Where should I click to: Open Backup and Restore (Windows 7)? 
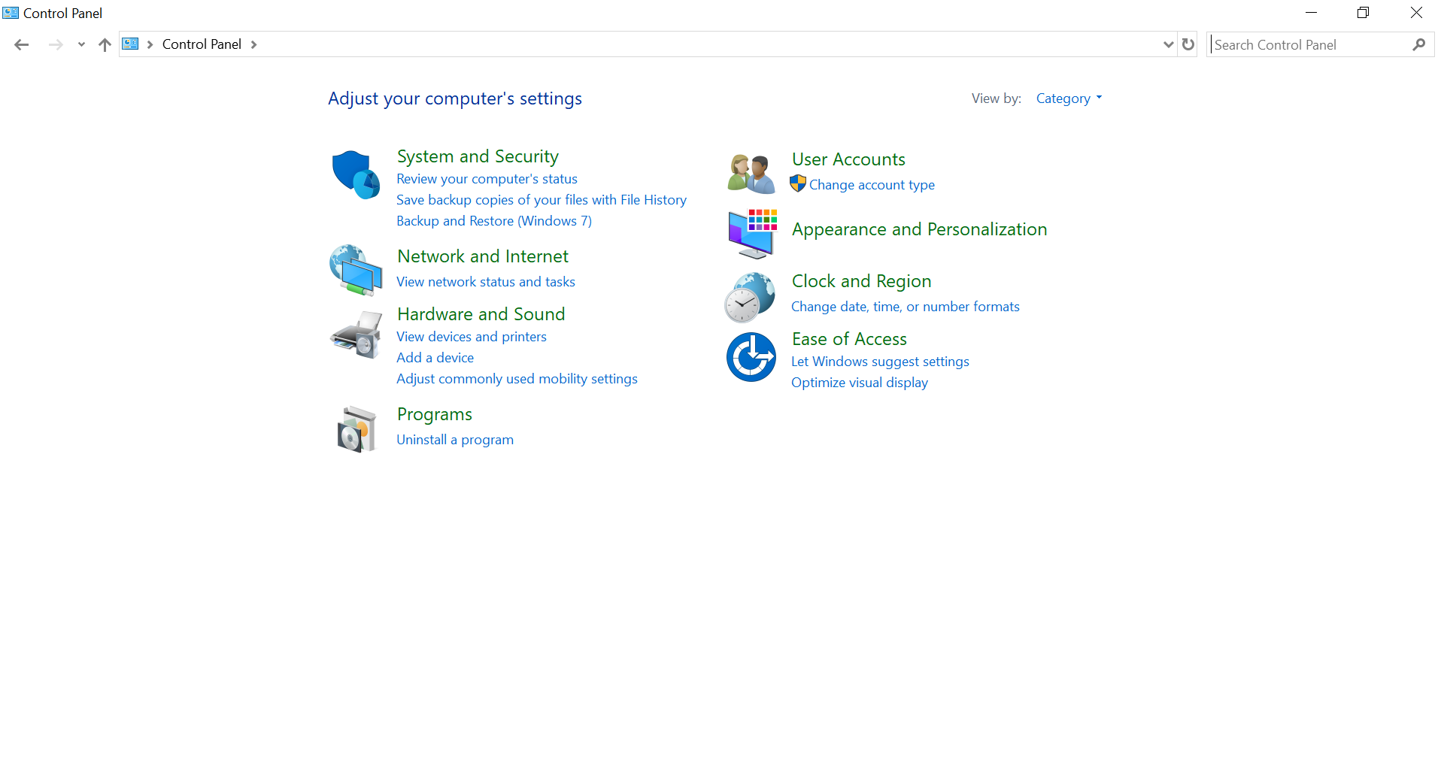coord(494,221)
